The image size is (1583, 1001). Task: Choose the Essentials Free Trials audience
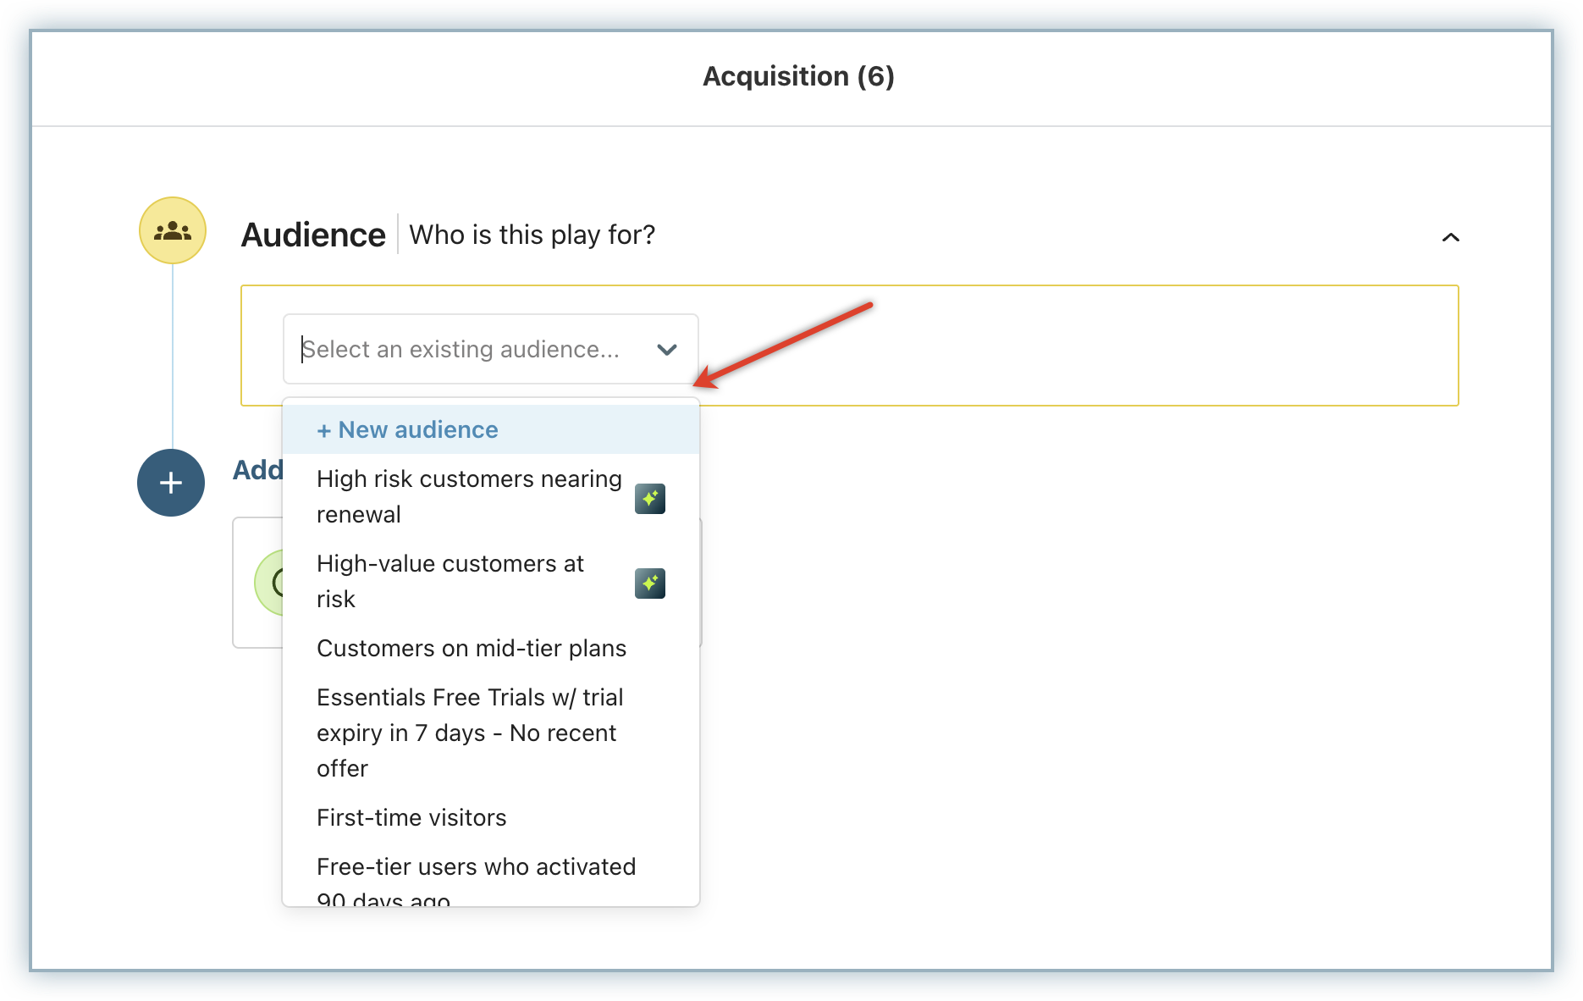pos(470,733)
